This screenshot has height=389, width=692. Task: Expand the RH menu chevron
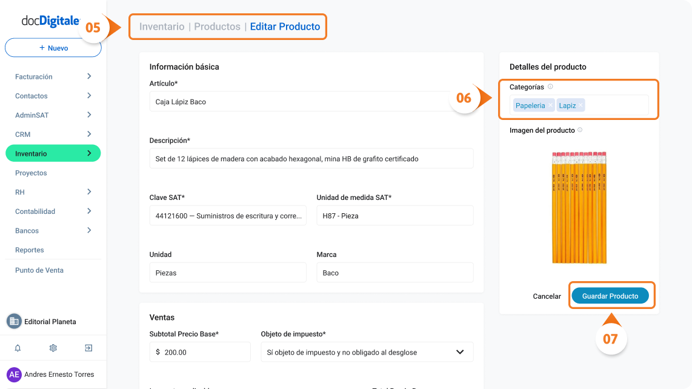tap(89, 191)
